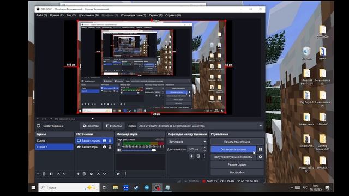The width and height of the screenshot is (349, 196).
Task: Open Коллекция сцен menu
Action: [x=133, y=15]
